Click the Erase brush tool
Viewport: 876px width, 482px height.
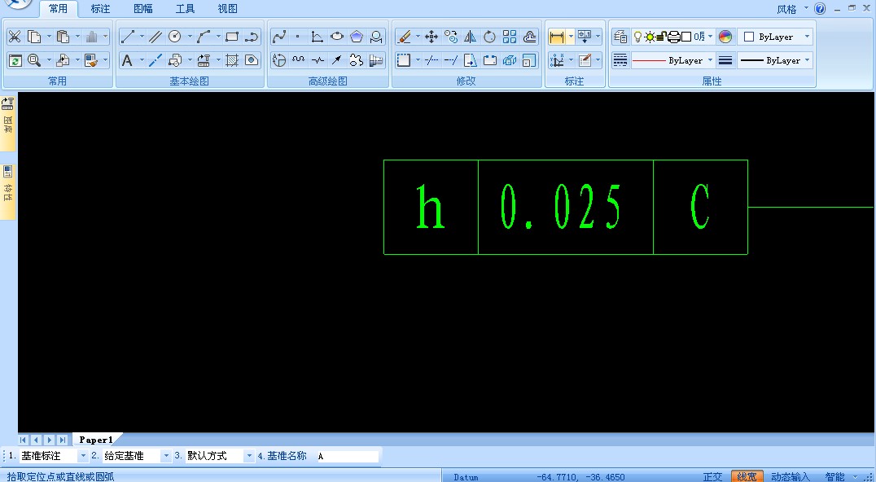[403, 37]
